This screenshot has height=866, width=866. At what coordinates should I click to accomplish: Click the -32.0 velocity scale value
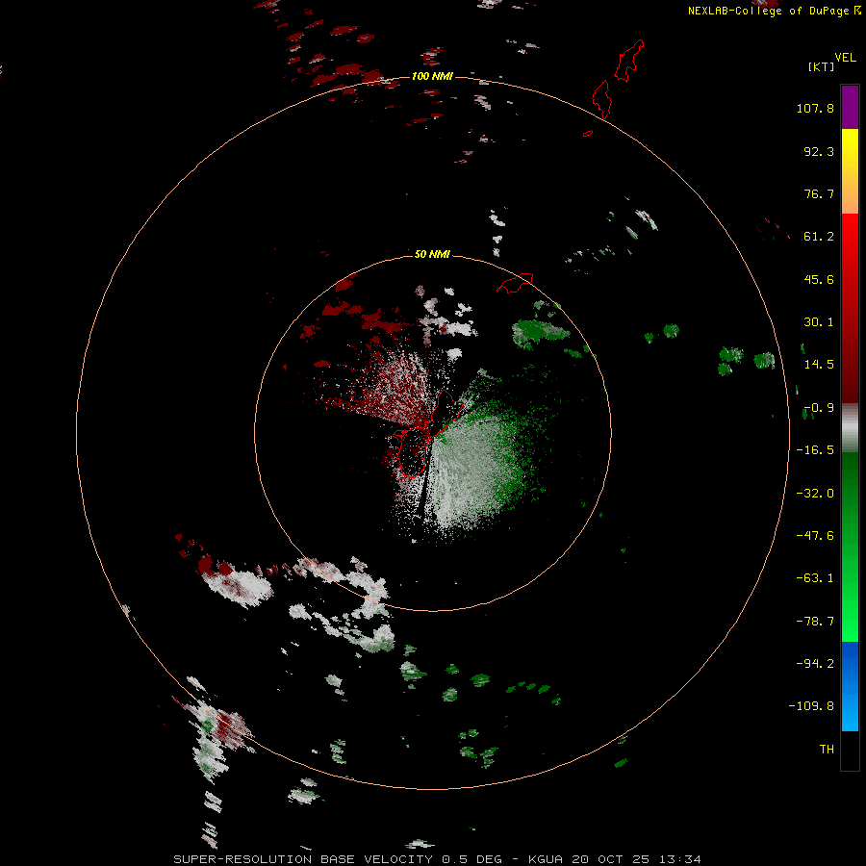815,494
